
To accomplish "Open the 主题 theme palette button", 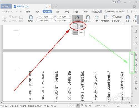I will coord(4,19).
